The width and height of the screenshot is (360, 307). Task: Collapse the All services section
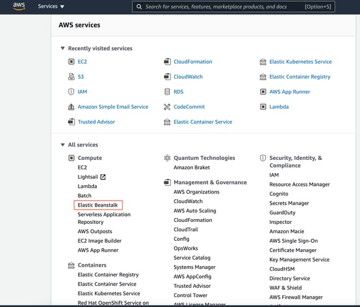pyautogui.click(x=63, y=145)
